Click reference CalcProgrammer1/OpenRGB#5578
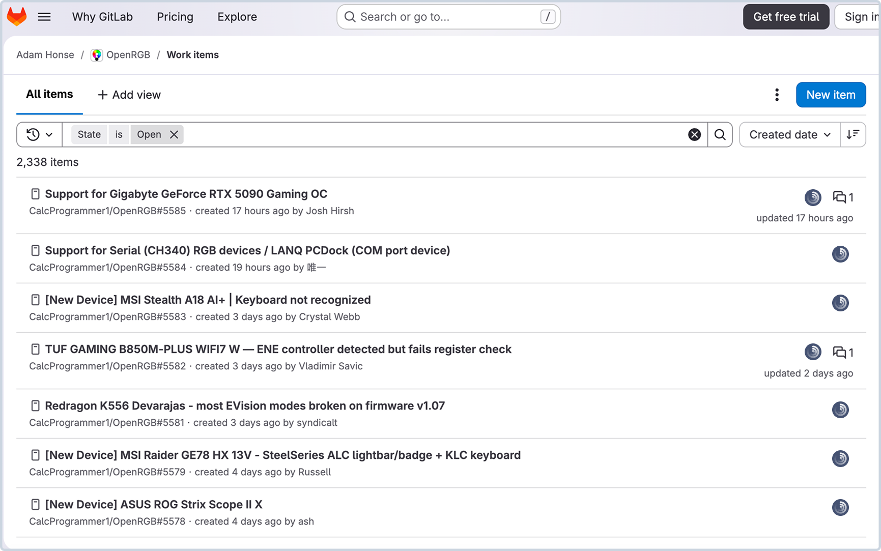 tap(107, 521)
